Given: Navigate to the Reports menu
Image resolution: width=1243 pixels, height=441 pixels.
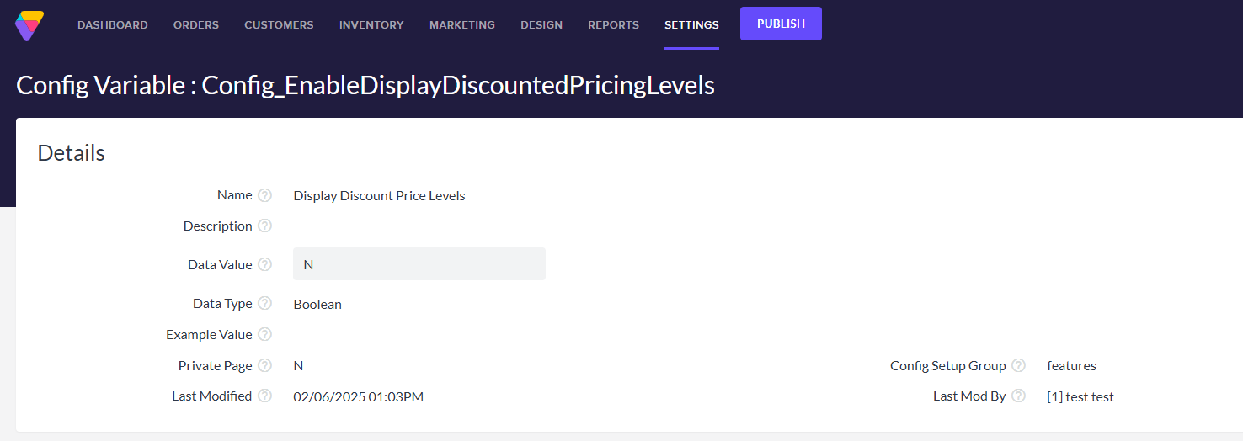Looking at the screenshot, I should tap(613, 25).
